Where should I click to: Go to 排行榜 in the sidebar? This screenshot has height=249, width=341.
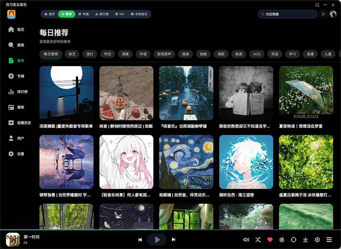coord(18,92)
